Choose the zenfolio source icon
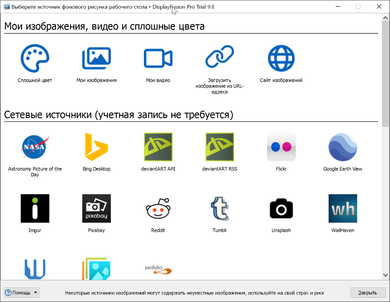The image size is (390, 302). click(158, 270)
